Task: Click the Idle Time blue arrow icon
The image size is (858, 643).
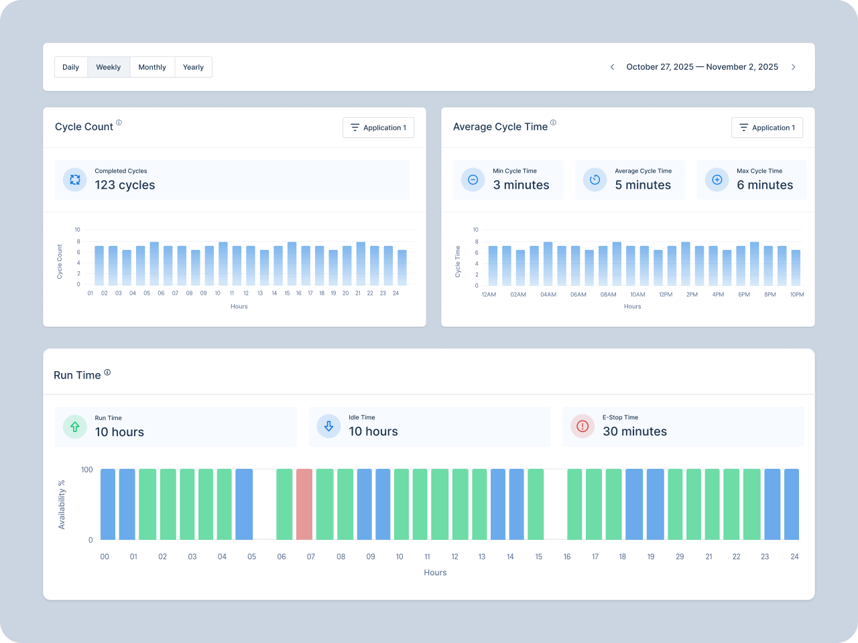Action: [x=328, y=427]
